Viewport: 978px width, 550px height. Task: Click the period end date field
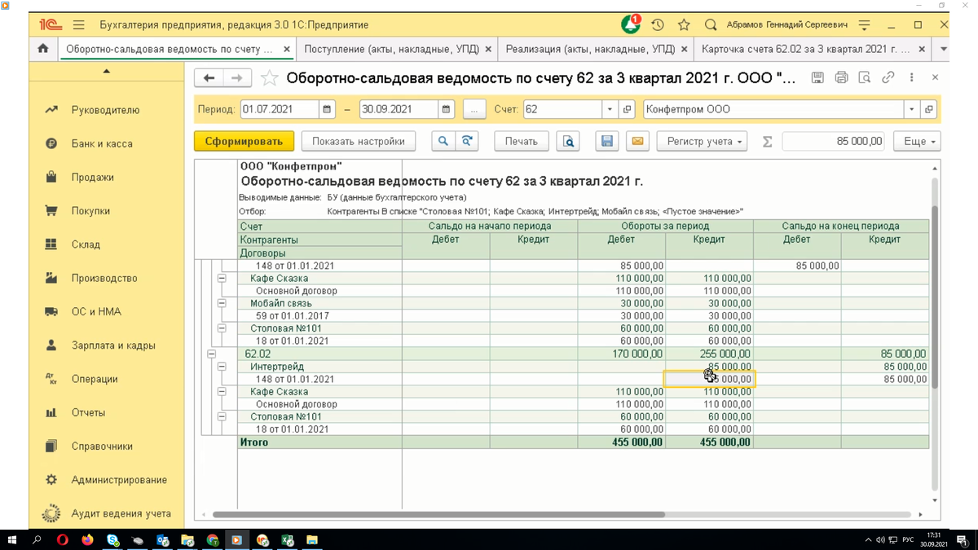(399, 109)
